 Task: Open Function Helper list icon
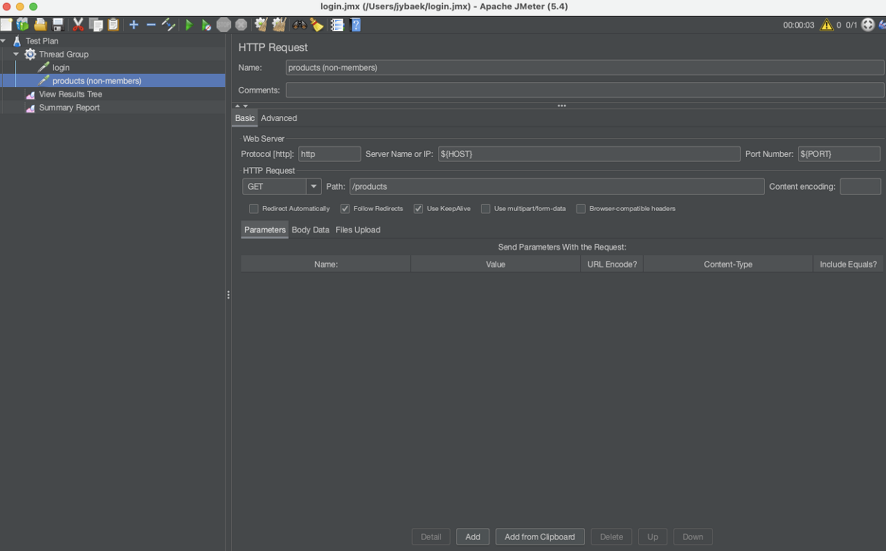coord(337,25)
